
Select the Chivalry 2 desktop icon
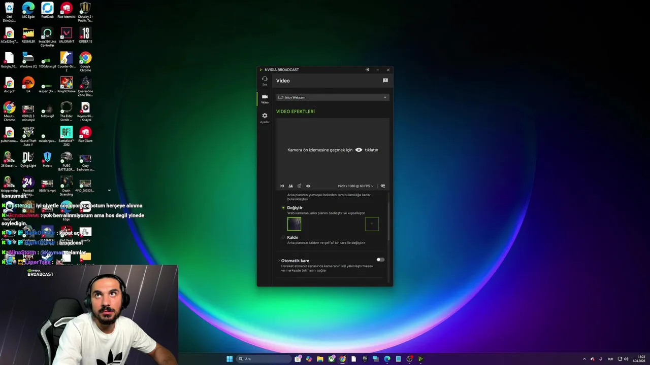(x=85, y=12)
